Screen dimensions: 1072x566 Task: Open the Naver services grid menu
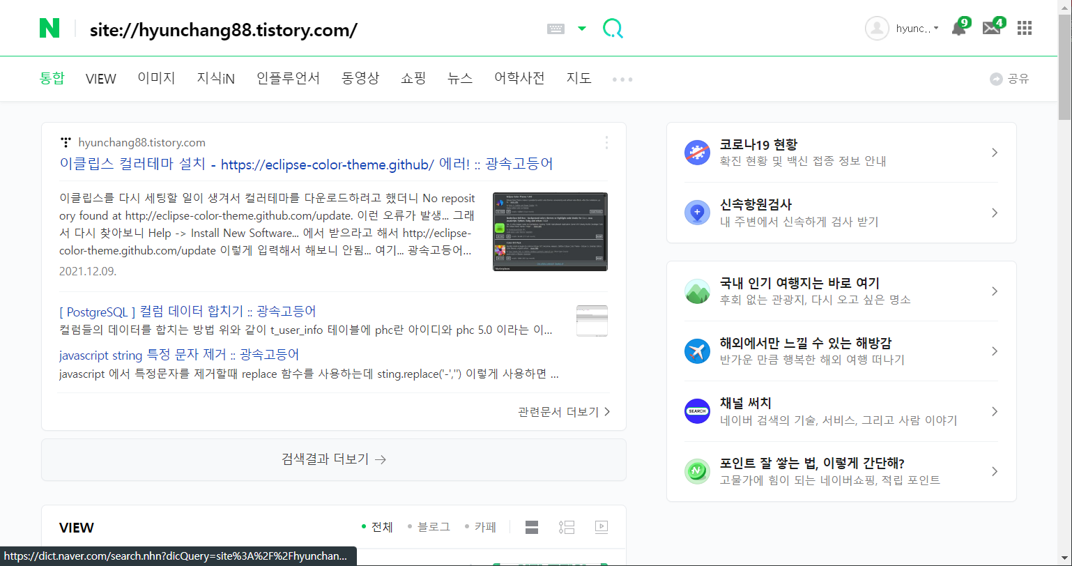1024,28
